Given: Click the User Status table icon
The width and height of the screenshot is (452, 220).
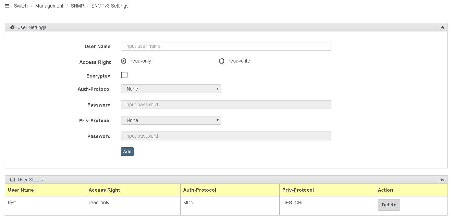Looking at the screenshot, I should pos(12,180).
